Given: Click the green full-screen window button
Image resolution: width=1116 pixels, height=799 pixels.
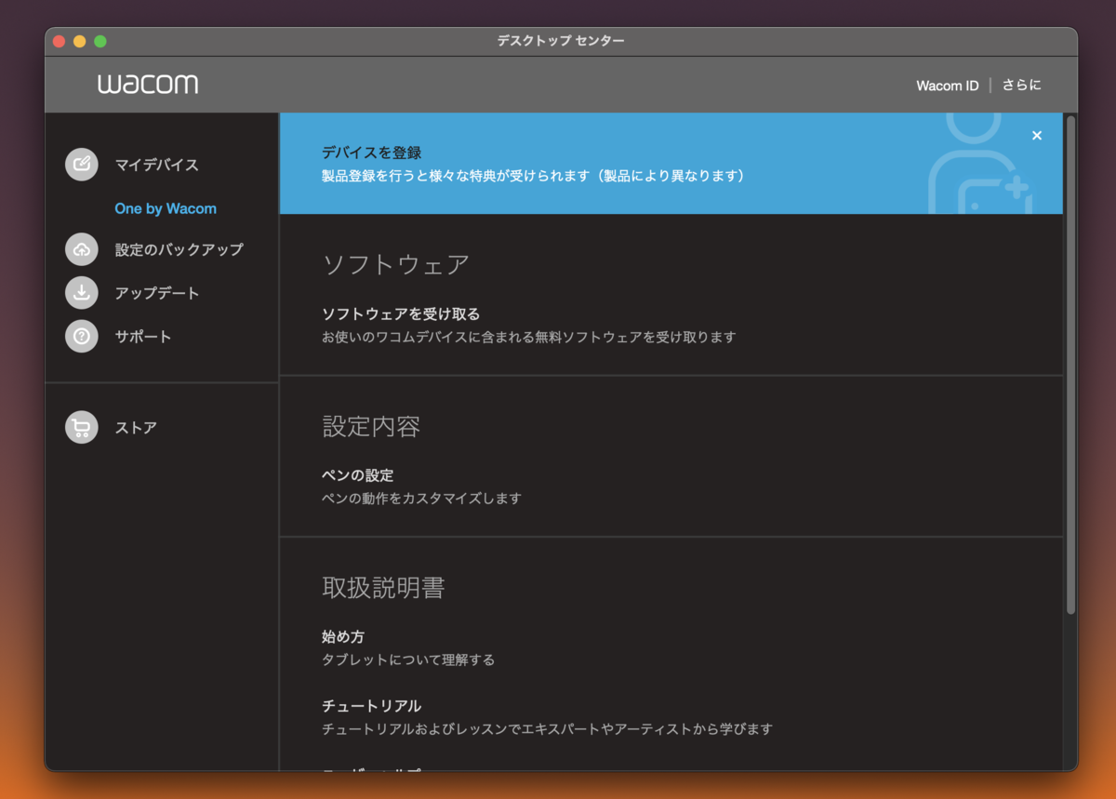Looking at the screenshot, I should [100, 41].
